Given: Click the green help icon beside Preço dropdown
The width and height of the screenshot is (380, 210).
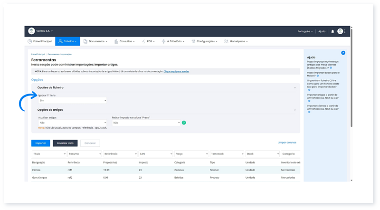Looking at the screenshot, I should click(184, 123).
